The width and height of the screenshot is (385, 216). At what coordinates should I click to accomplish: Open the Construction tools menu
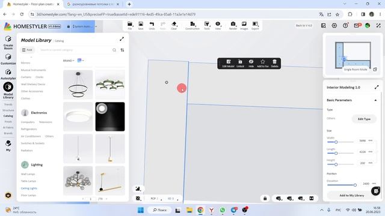(x=192, y=25)
